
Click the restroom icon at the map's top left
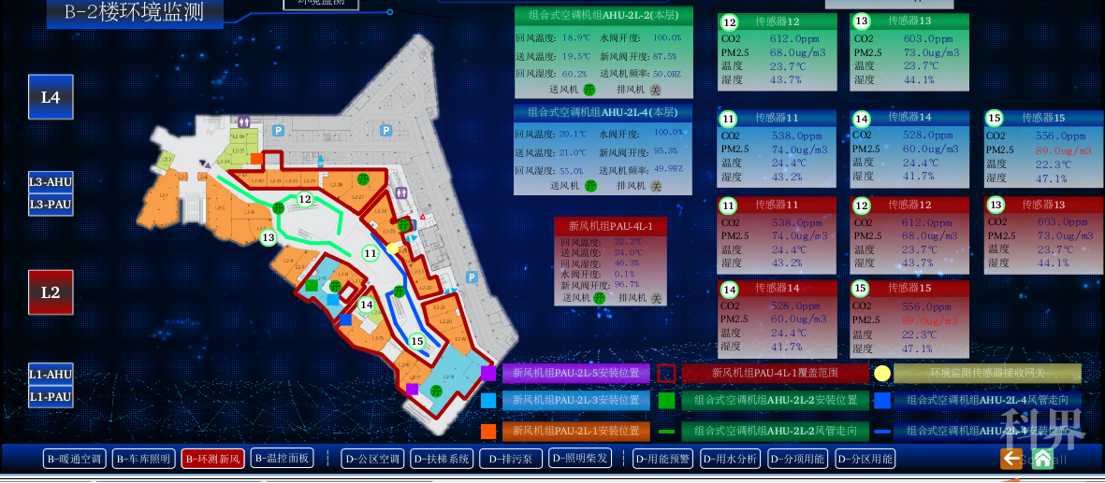click(x=244, y=121)
